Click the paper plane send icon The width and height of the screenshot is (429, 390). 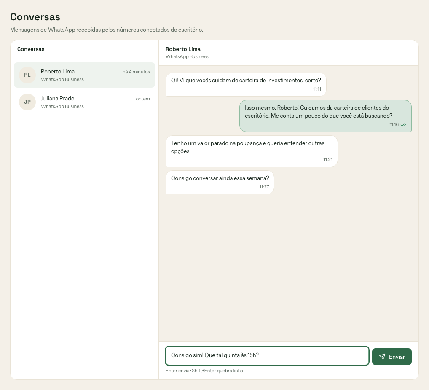pyautogui.click(x=382, y=357)
